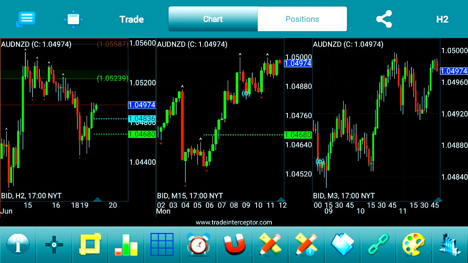Open the chat messages icon
The image size is (468, 263).
pyautogui.click(x=26, y=19)
